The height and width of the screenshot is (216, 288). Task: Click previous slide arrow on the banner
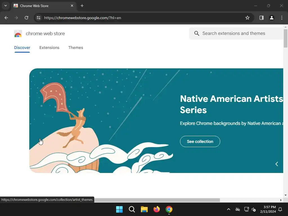point(277,164)
